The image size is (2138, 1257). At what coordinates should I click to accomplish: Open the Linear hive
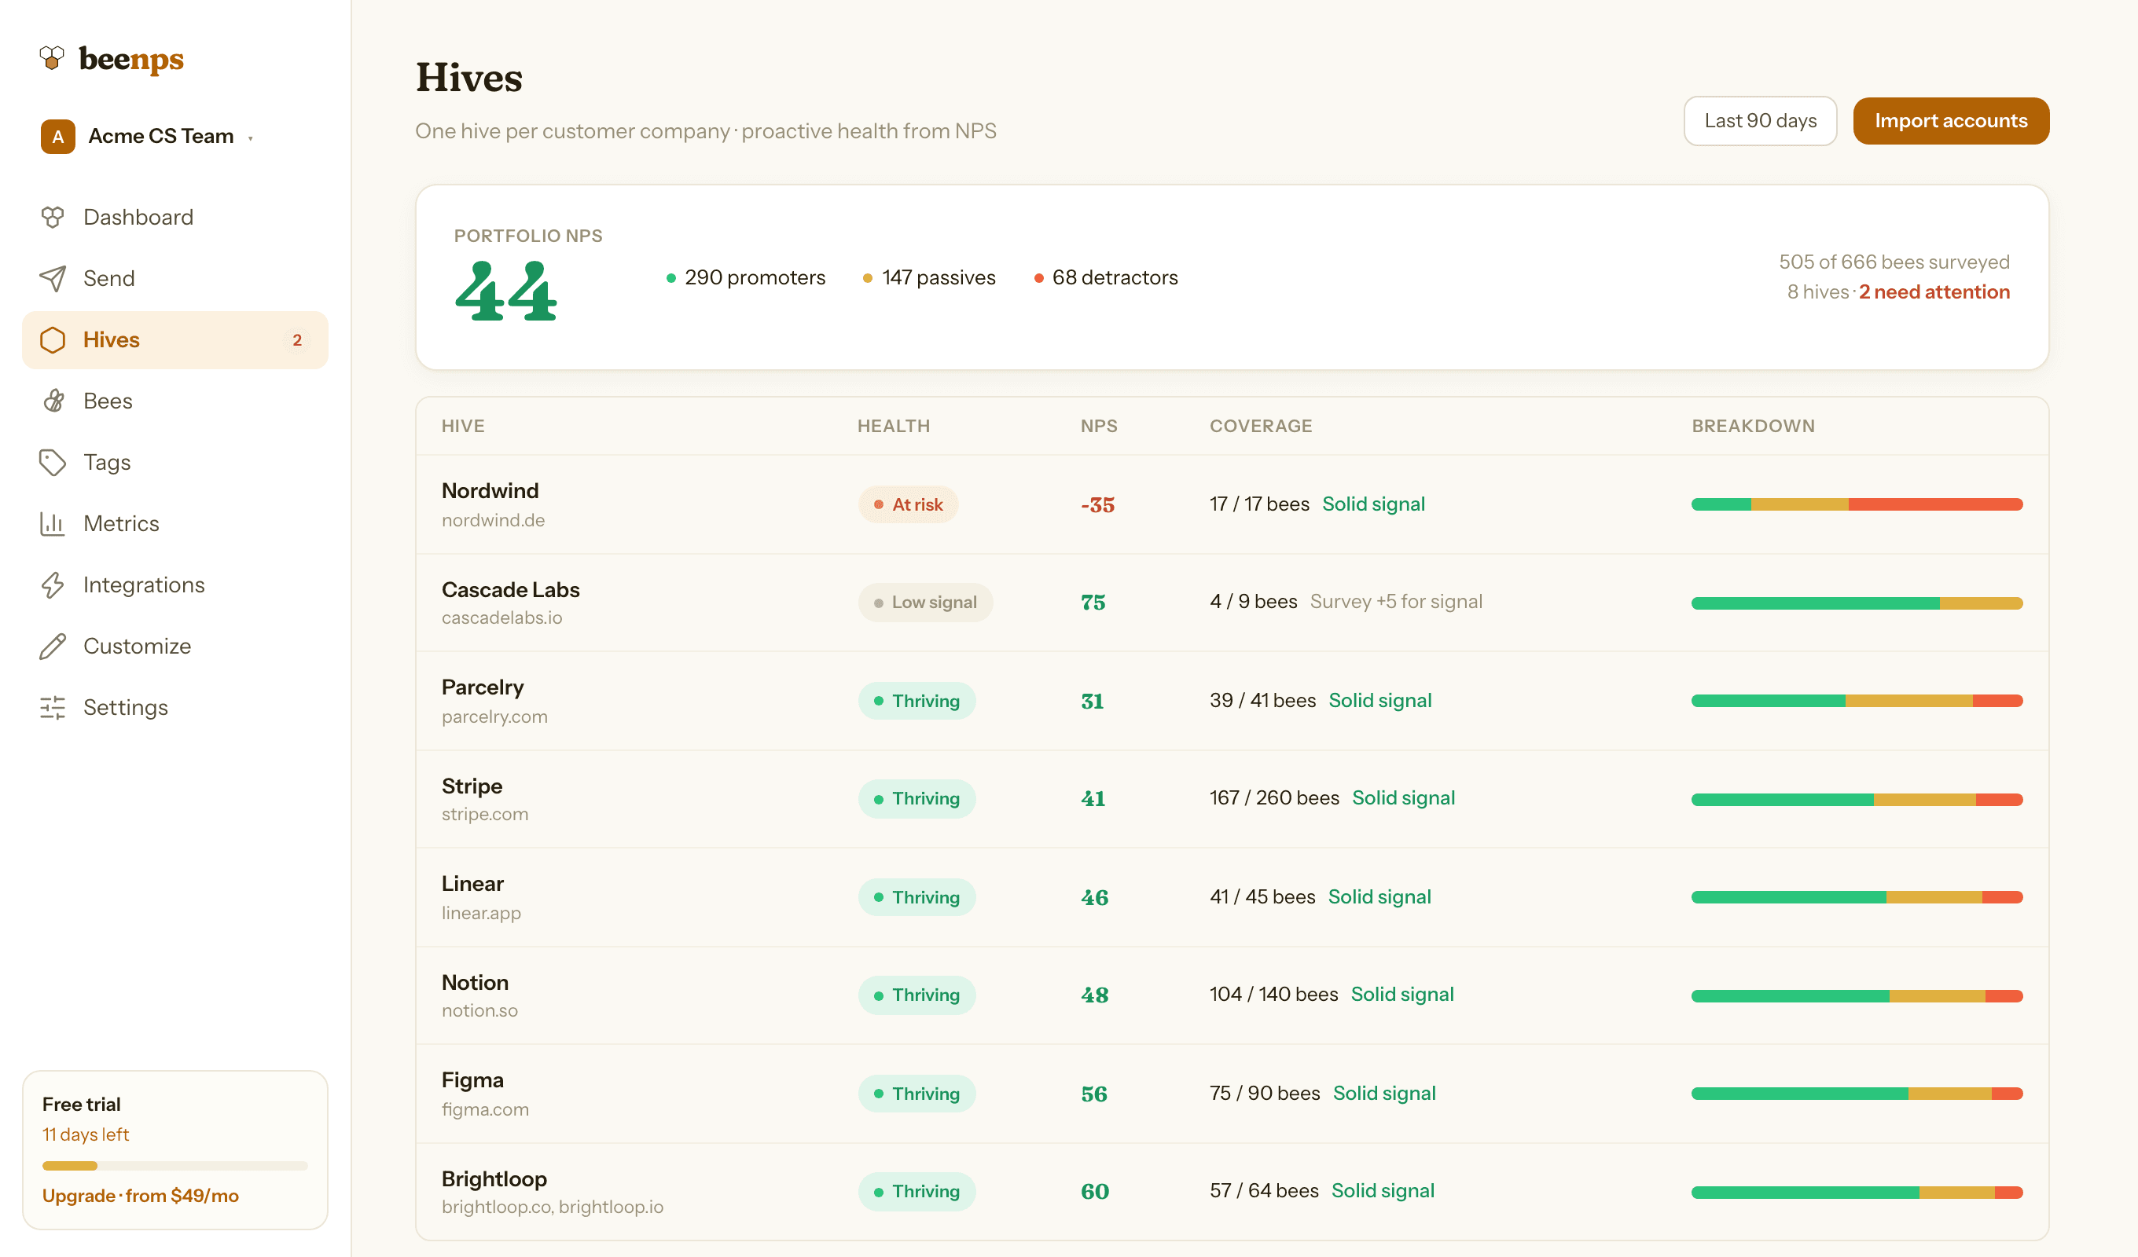pyautogui.click(x=1232, y=897)
